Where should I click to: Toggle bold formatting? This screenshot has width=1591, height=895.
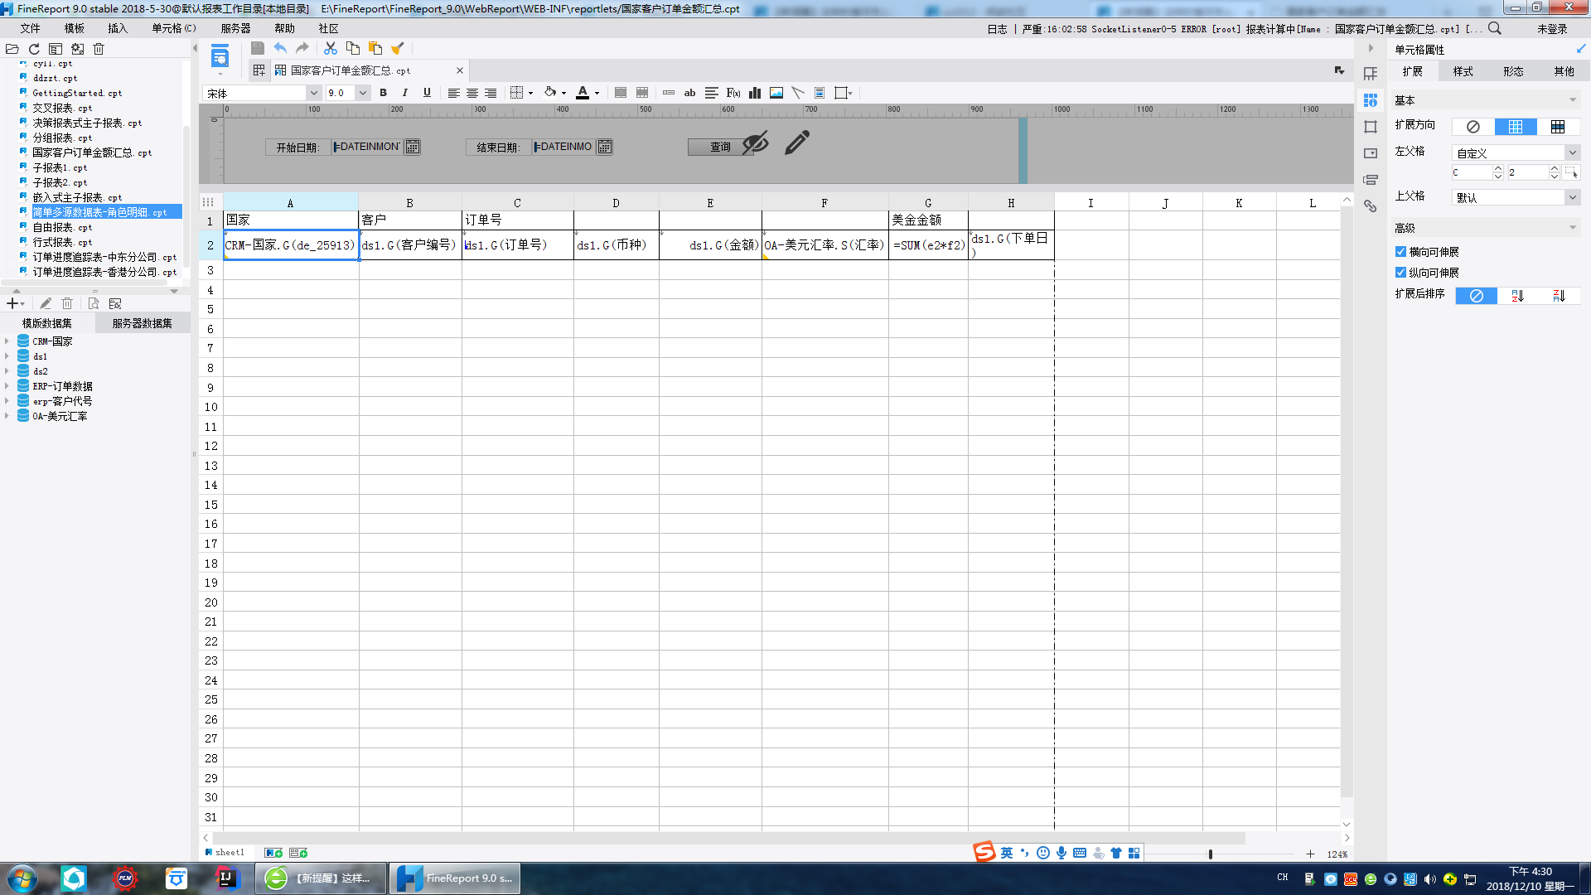pos(383,93)
